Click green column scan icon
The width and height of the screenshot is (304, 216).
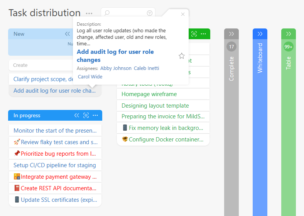[x=194, y=34]
